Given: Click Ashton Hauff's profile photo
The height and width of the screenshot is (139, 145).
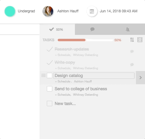Looking at the screenshot, I should pos(48,11).
